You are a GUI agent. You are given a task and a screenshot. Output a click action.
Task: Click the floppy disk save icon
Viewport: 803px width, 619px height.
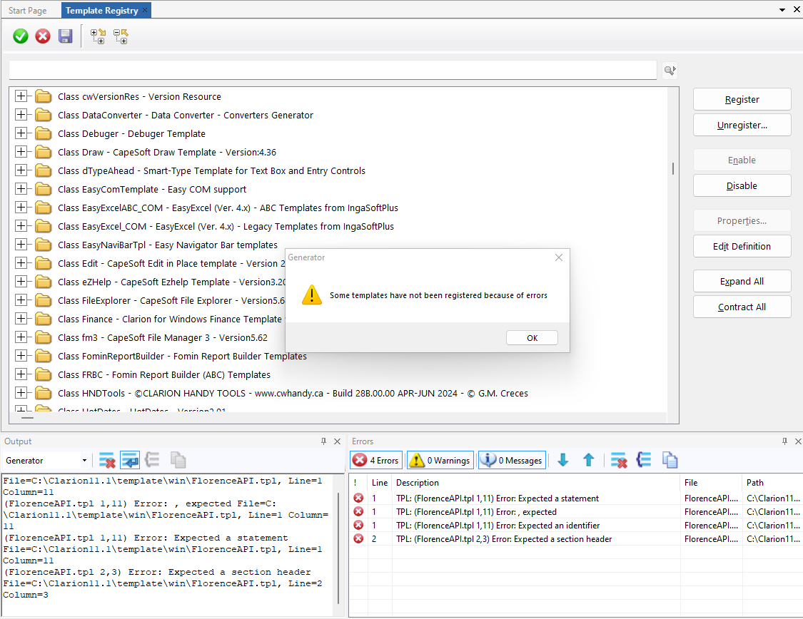pos(65,36)
